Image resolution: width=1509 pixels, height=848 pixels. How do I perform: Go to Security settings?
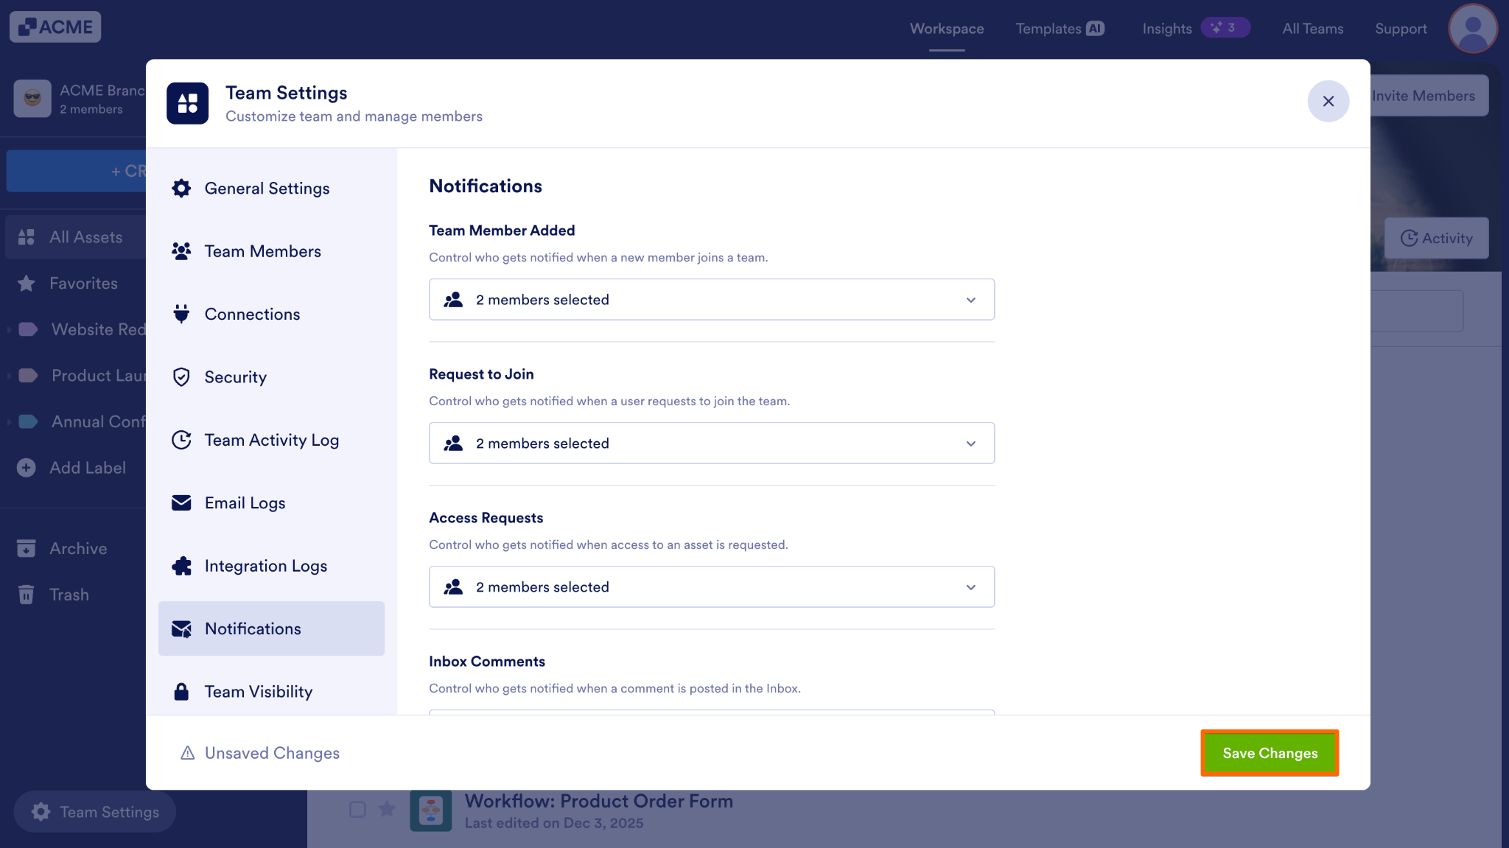coord(271,377)
